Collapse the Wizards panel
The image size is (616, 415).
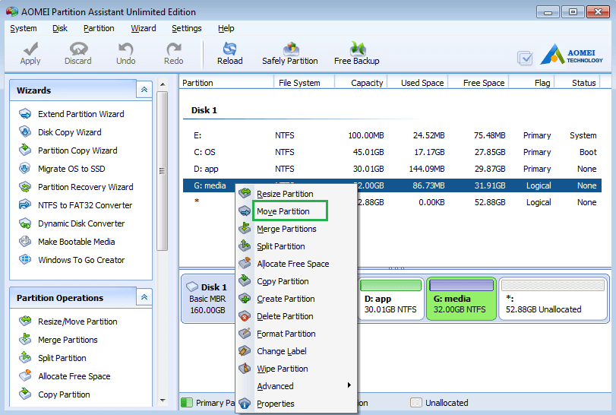click(x=144, y=90)
